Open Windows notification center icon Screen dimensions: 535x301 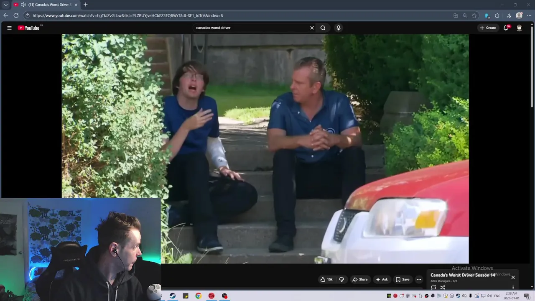(527, 296)
